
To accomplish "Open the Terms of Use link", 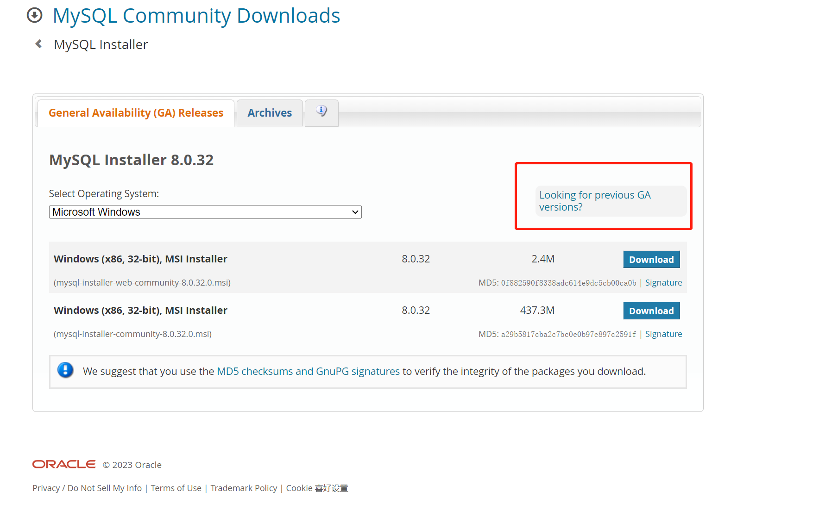I will tap(176, 488).
